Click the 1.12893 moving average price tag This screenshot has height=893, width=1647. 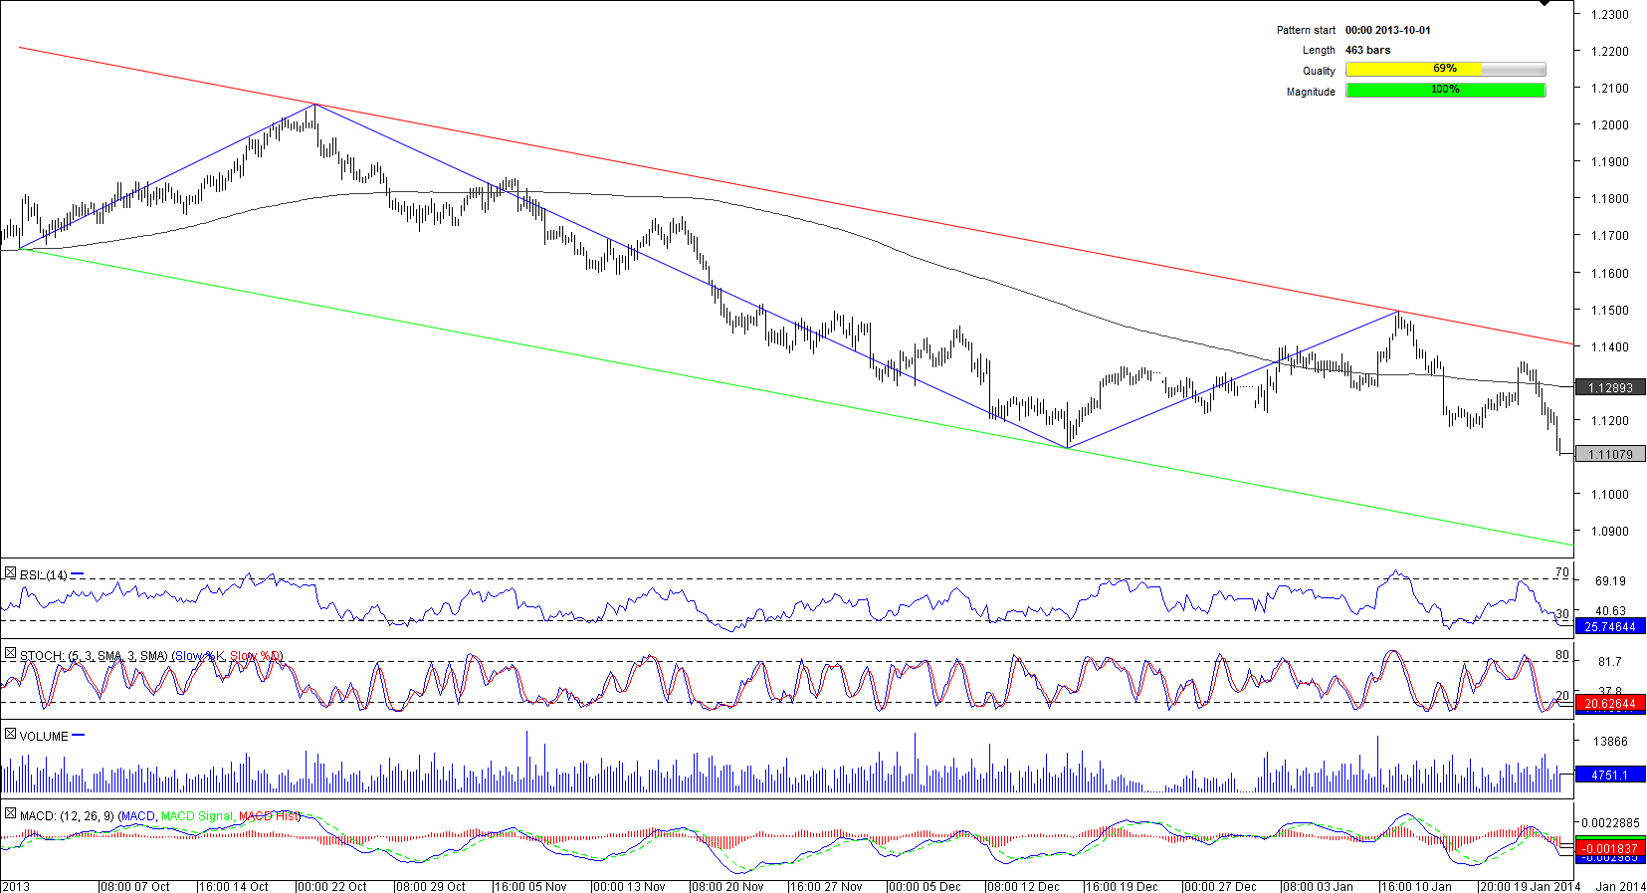(x=1610, y=387)
